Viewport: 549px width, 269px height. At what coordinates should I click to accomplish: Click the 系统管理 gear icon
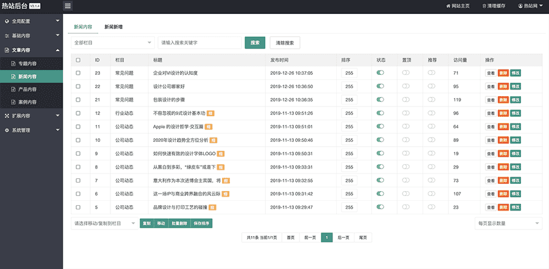tap(7, 130)
